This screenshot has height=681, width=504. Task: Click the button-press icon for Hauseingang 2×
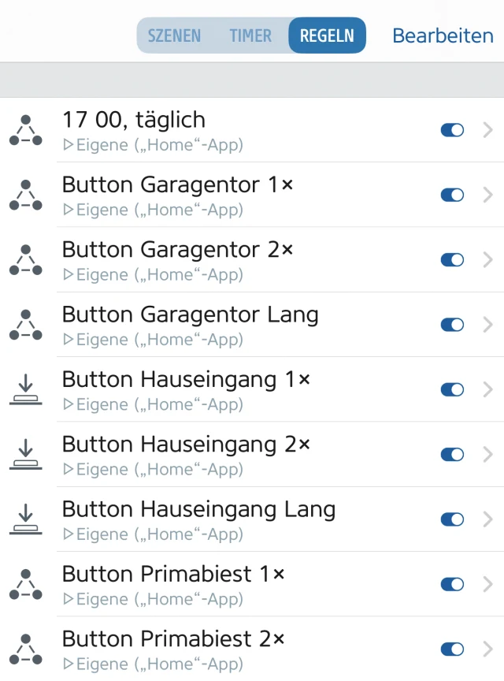25,454
